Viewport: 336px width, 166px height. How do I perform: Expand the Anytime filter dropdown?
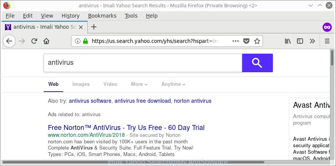pos(173,84)
